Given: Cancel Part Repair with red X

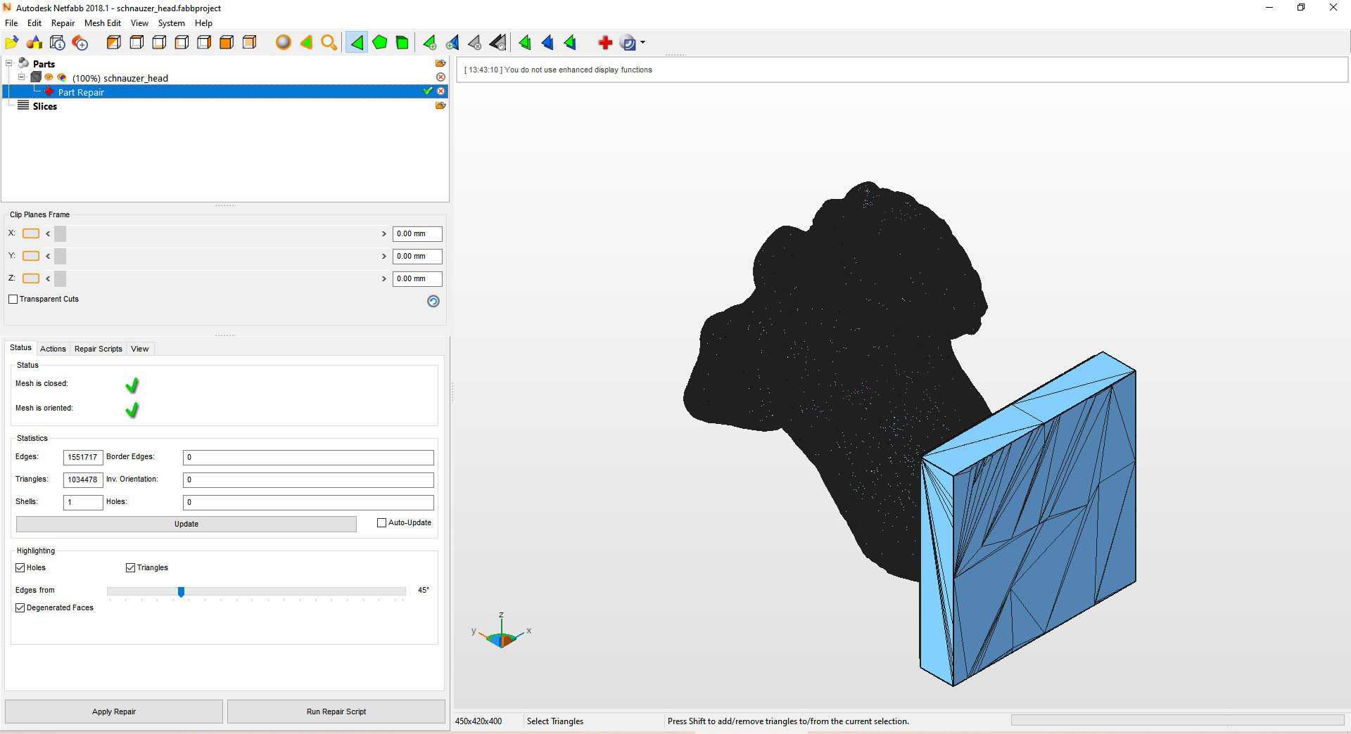Looking at the screenshot, I should pos(441,91).
